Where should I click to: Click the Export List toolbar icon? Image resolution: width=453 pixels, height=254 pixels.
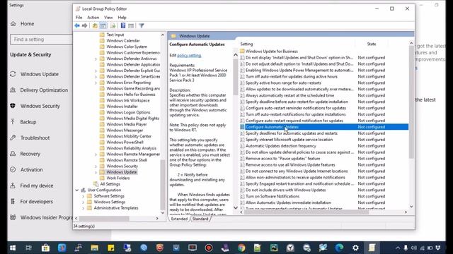(113, 25)
